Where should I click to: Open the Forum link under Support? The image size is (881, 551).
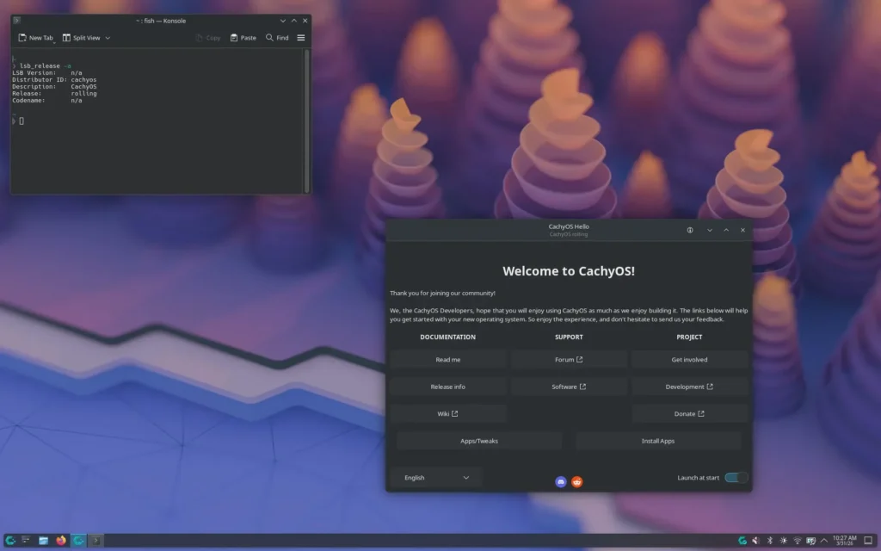[569, 359]
